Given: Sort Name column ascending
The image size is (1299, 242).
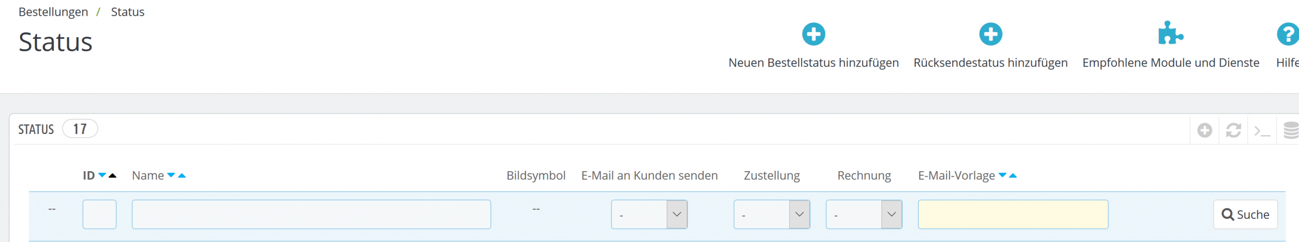Looking at the screenshot, I should 182,176.
